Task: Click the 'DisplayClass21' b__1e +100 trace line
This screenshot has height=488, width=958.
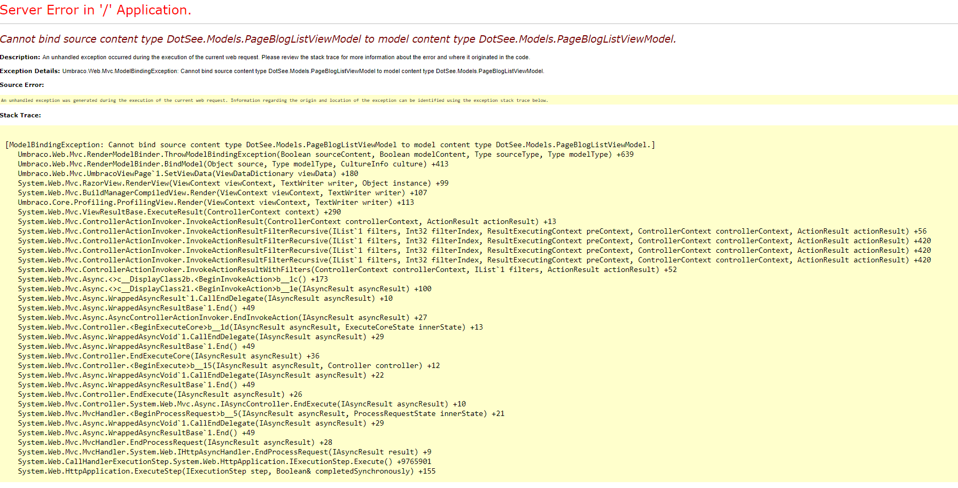Action: [x=225, y=289]
